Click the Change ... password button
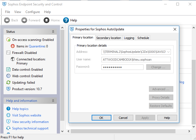The height and width of the screenshot is (140, 196). 158,67
